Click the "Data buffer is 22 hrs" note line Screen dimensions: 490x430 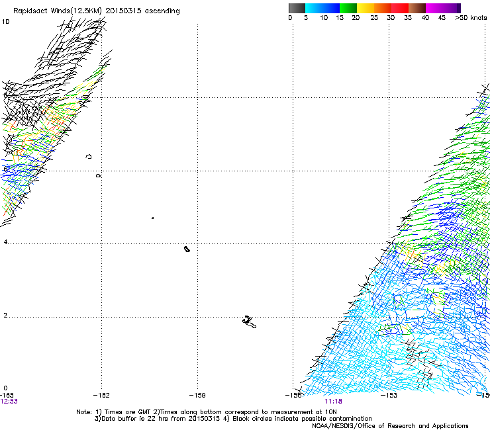coord(233,419)
